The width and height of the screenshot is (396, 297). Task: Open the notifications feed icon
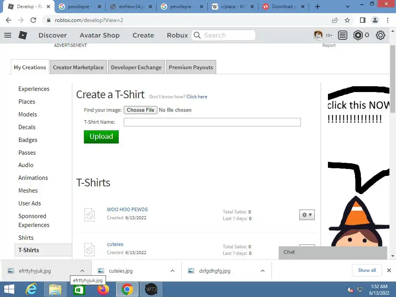pos(343,35)
